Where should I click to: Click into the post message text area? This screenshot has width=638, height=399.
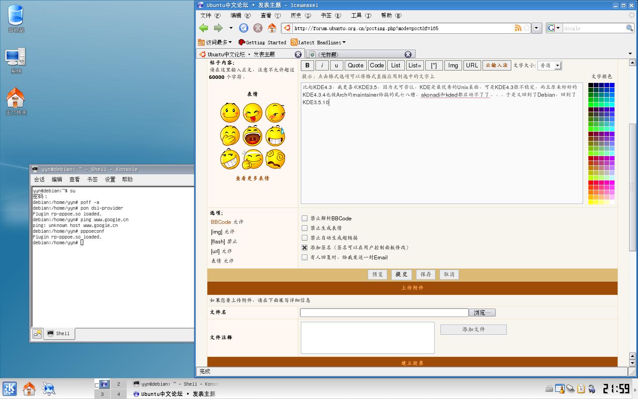click(442, 143)
